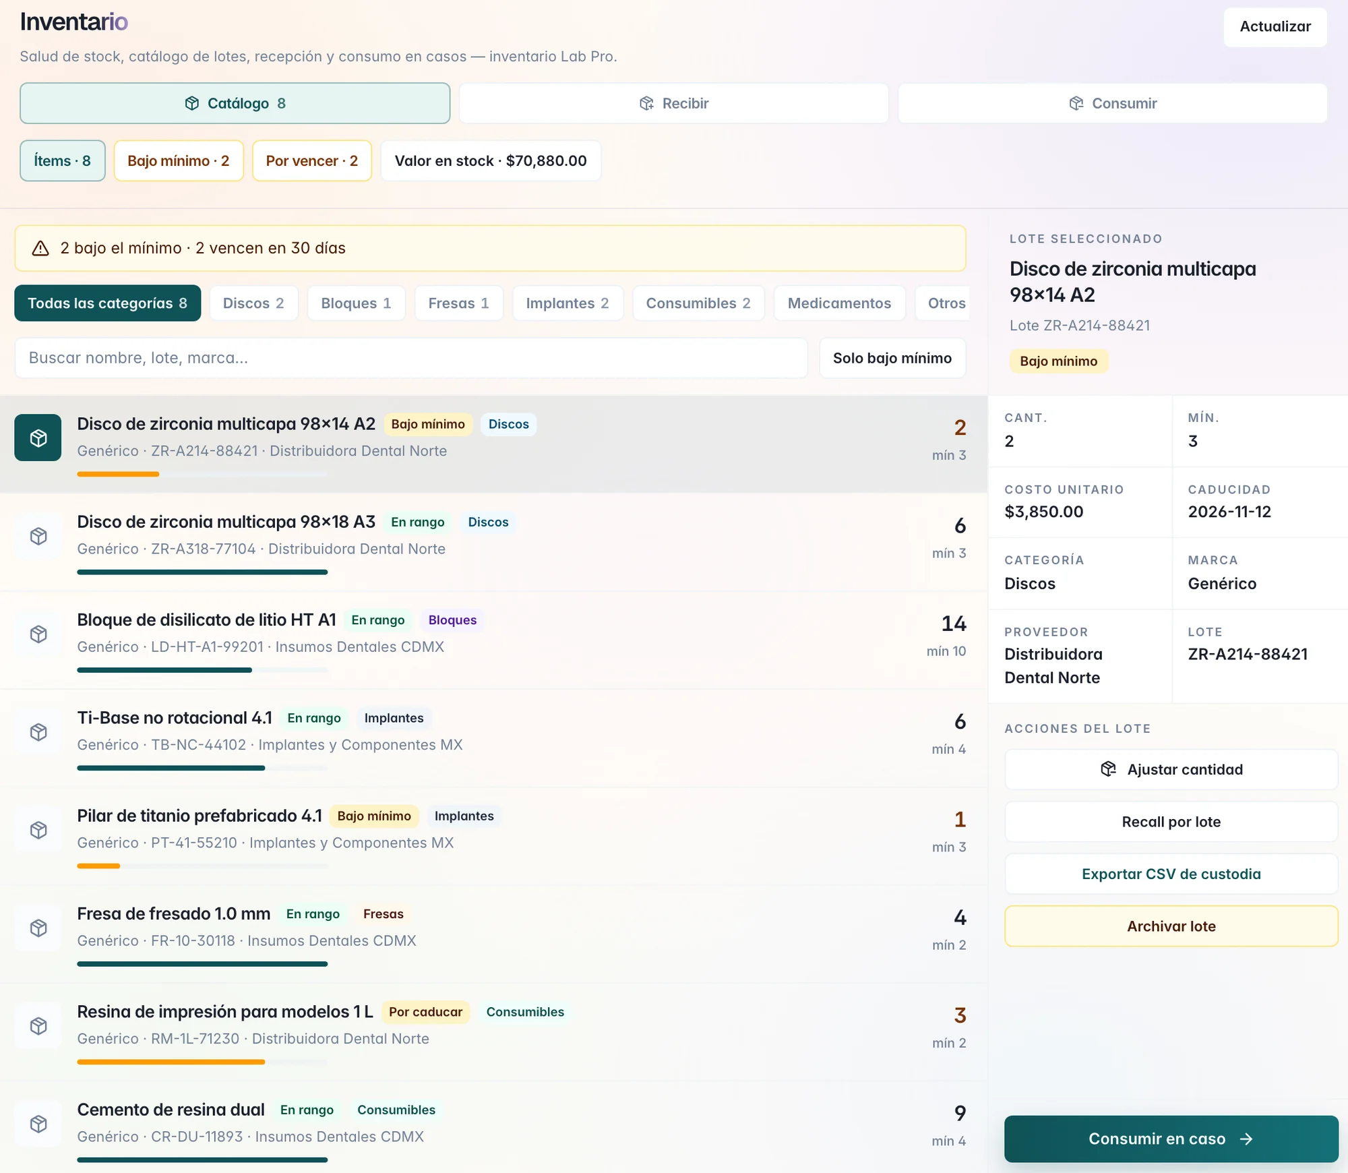Select the Bloques category chip

[356, 303]
